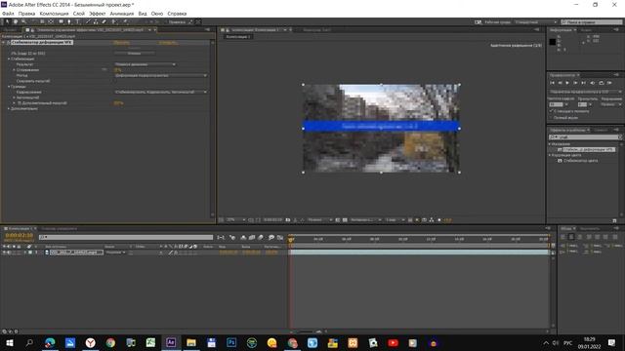
Task: Click the 'Сглаживание' percentage value
Action: (x=117, y=69)
